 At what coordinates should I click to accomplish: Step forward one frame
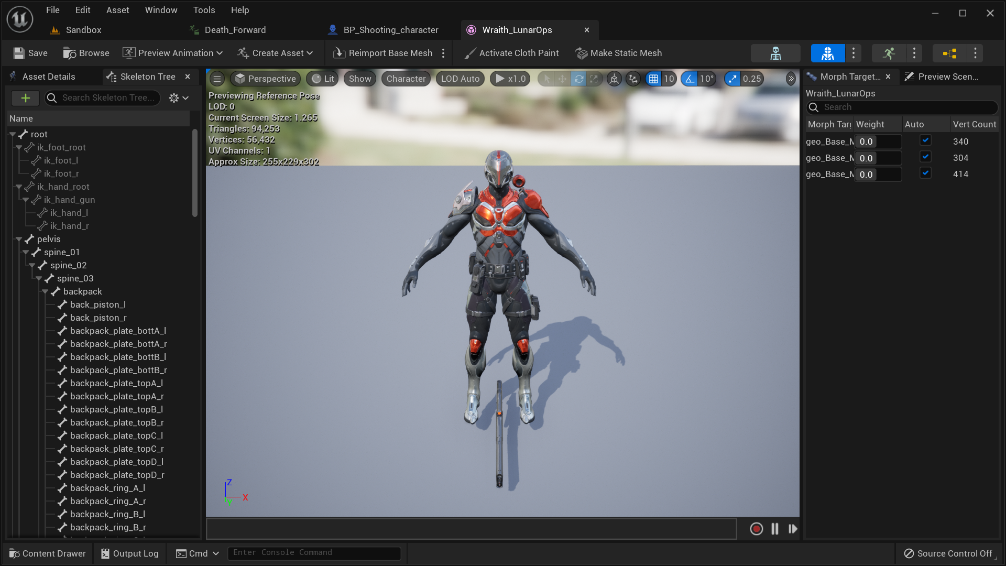(x=793, y=529)
